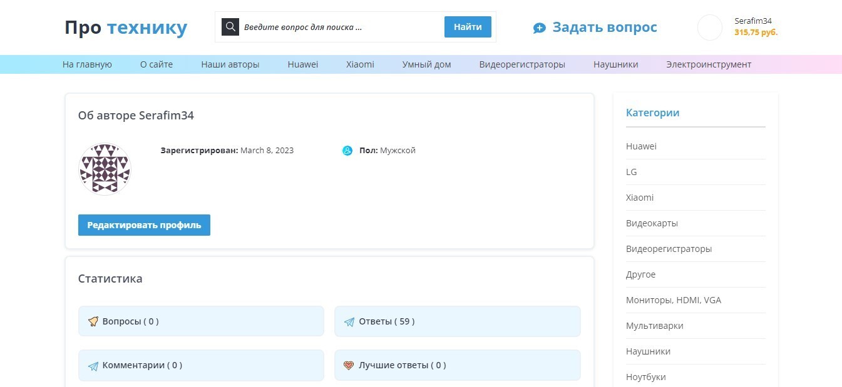
Task: Click the heart icon beside Лучшие ответы
Action: pyautogui.click(x=349, y=365)
